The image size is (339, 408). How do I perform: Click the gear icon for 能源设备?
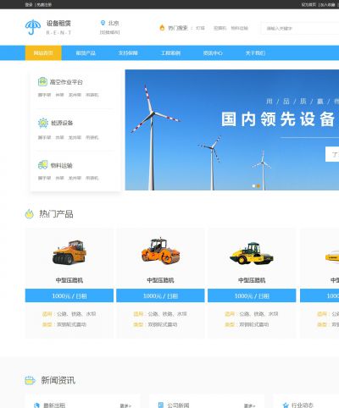click(43, 123)
